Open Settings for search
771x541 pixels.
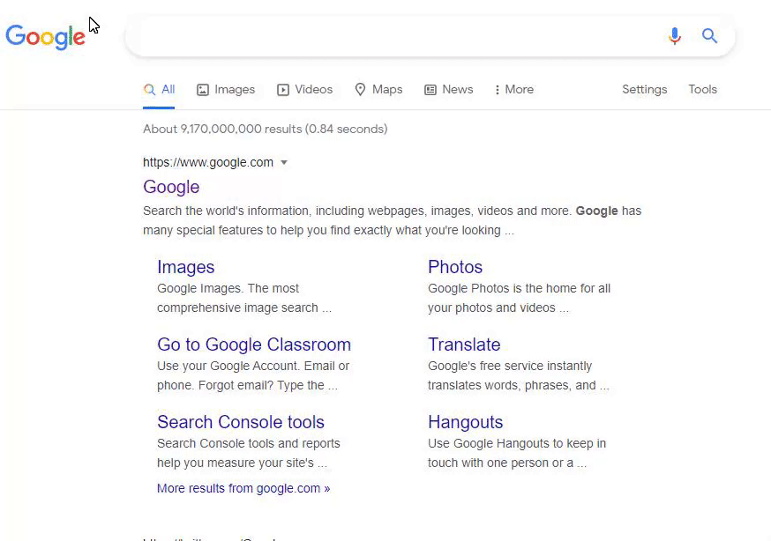pos(644,89)
